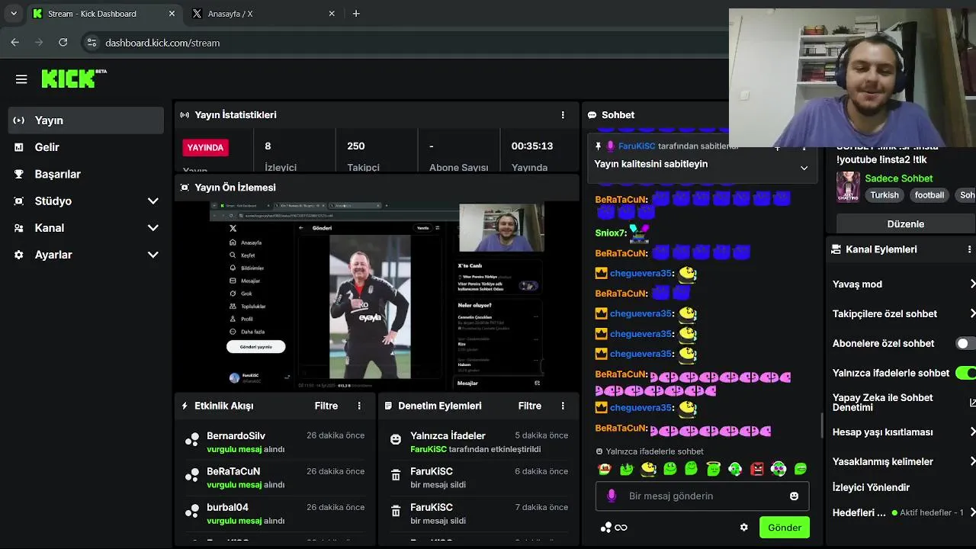Click BeRaTaCuN activity entry

point(274,477)
